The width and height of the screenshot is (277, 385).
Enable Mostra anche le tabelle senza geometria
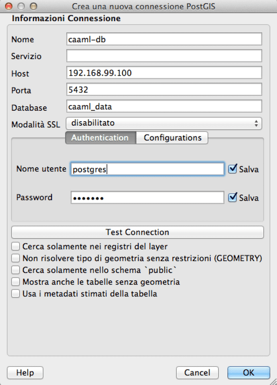coord(15,282)
